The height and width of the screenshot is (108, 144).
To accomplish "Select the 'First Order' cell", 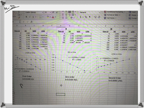I will [x=27, y=76].
